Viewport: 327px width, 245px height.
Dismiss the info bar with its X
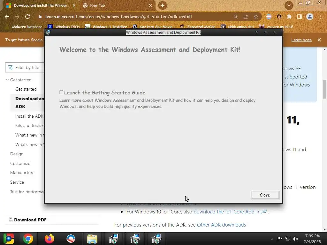point(319,40)
